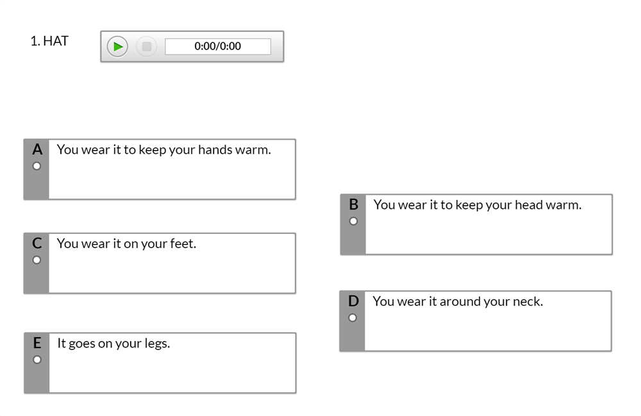
Task: Choose the option C radio button
Action: [x=37, y=260]
